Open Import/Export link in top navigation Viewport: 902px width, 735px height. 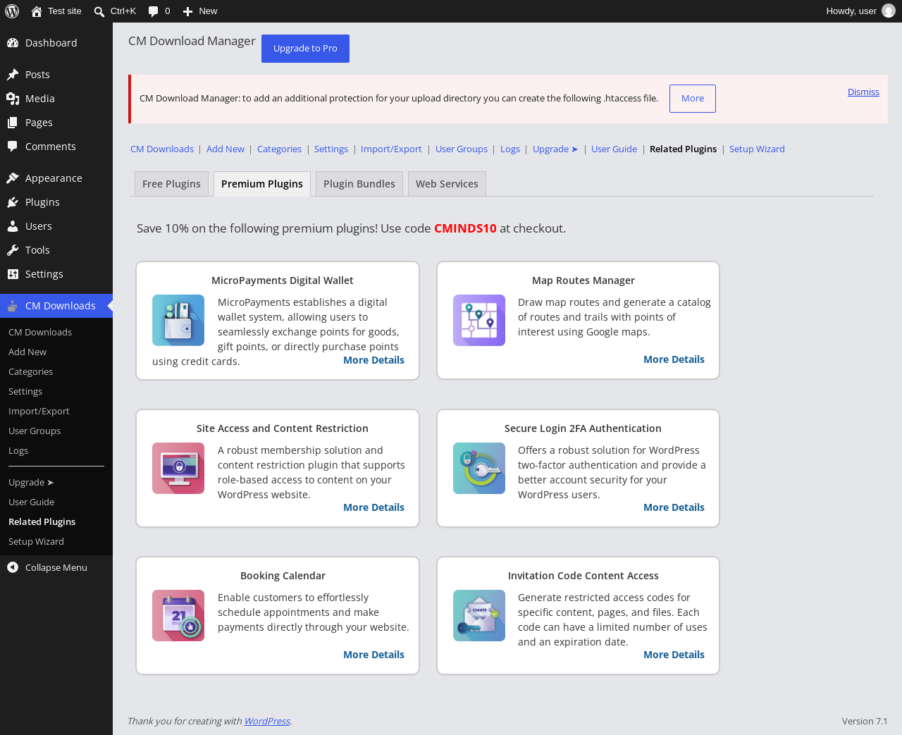click(x=391, y=149)
